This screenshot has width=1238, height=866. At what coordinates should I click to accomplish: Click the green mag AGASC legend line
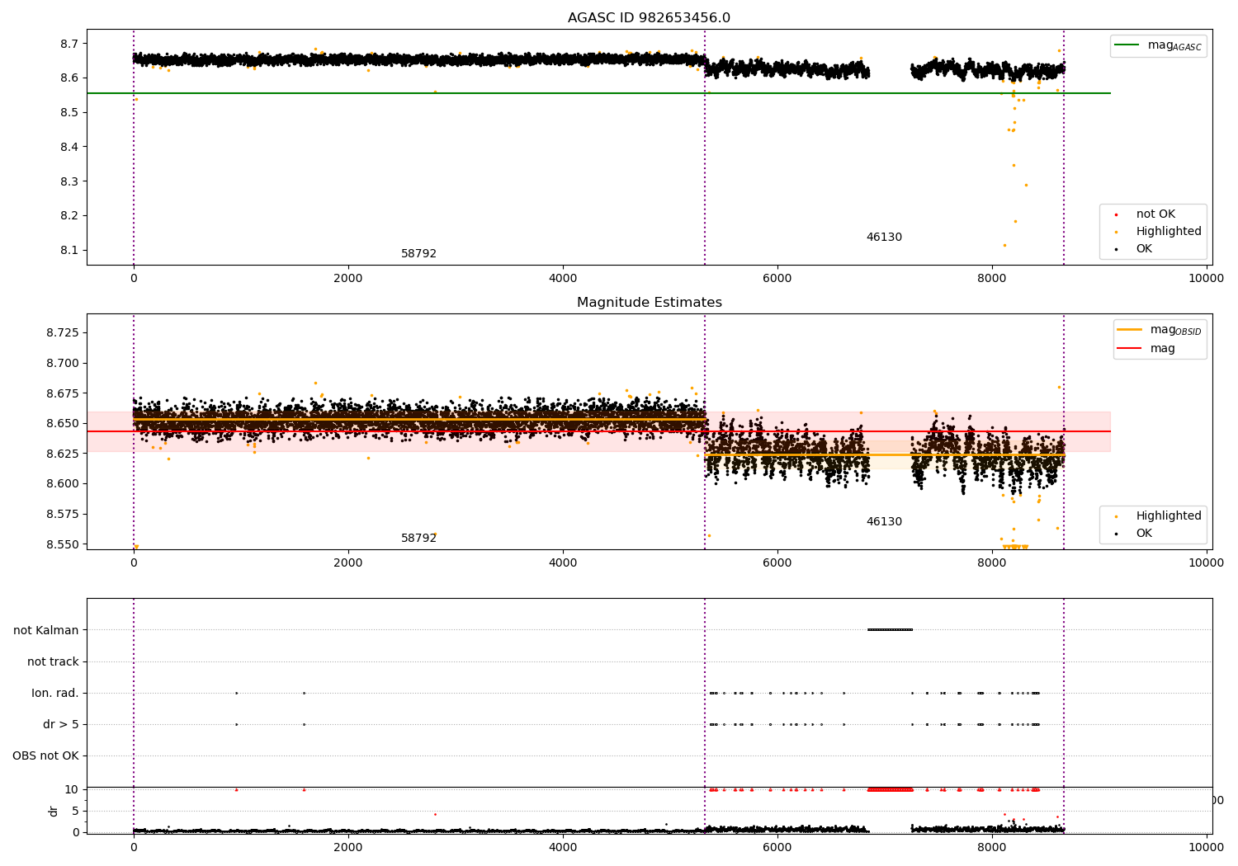pyautogui.click(x=1127, y=45)
